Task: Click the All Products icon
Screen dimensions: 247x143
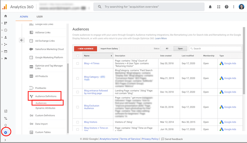Action: (x=31, y=76)
